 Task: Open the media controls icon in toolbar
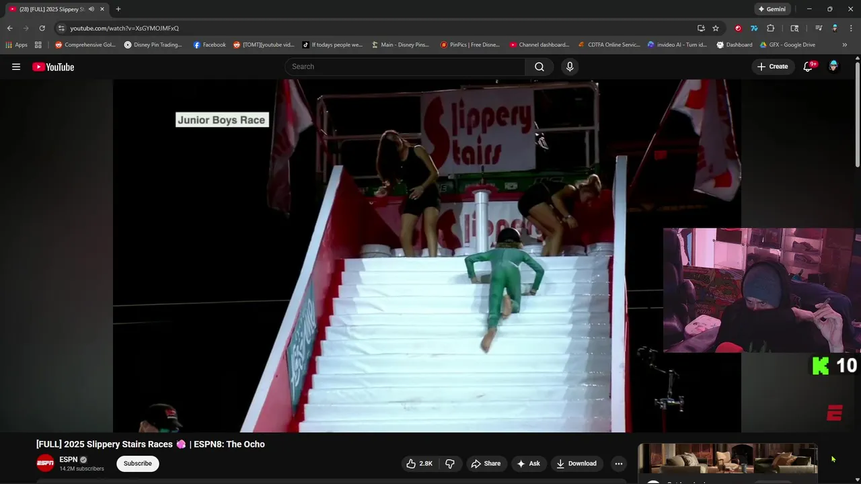819,28
